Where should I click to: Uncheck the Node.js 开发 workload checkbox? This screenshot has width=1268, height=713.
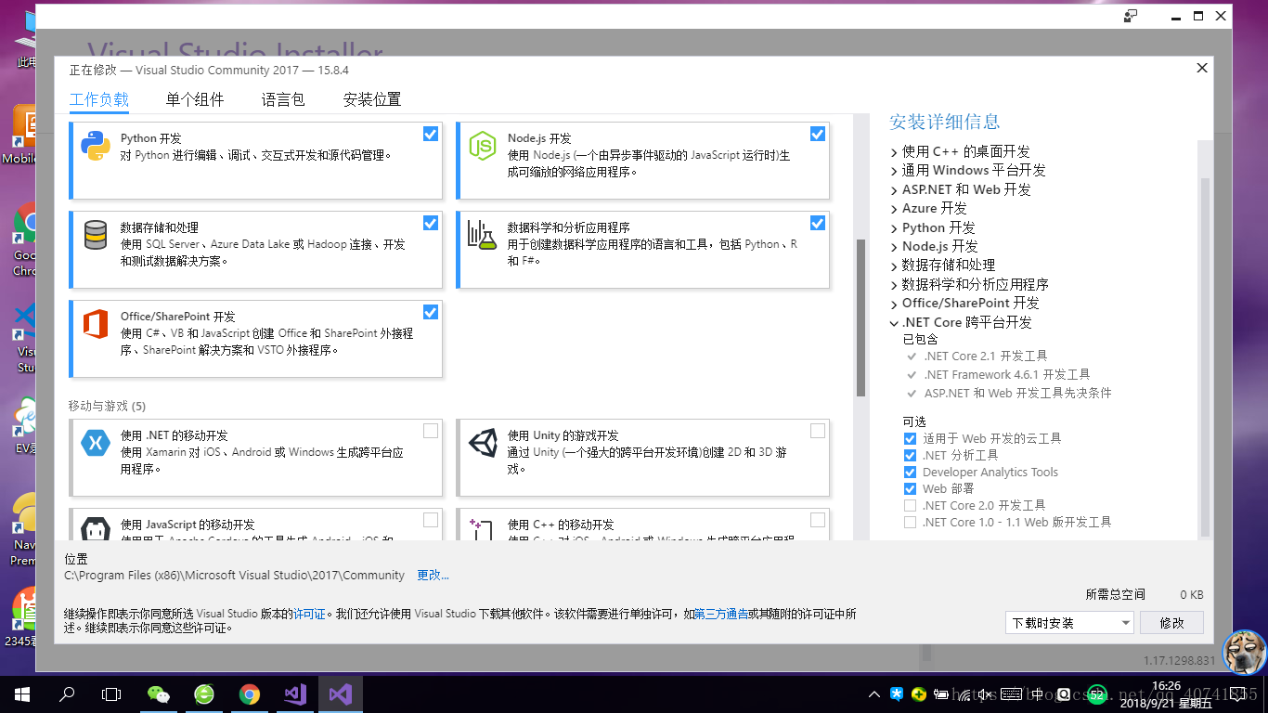pos(818,134)
